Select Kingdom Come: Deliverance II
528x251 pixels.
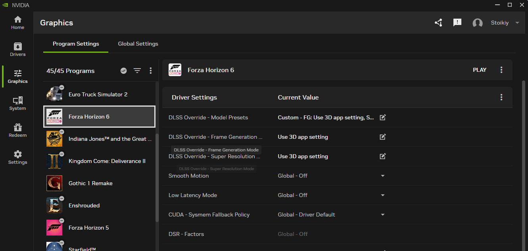pyautogui.click(x=99, y=161)
